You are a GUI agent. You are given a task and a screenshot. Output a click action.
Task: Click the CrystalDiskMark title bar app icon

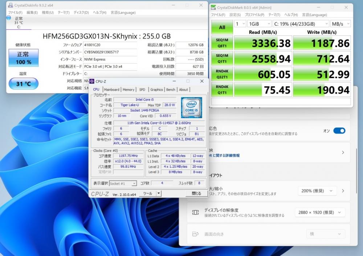click(x=213, y=7)
